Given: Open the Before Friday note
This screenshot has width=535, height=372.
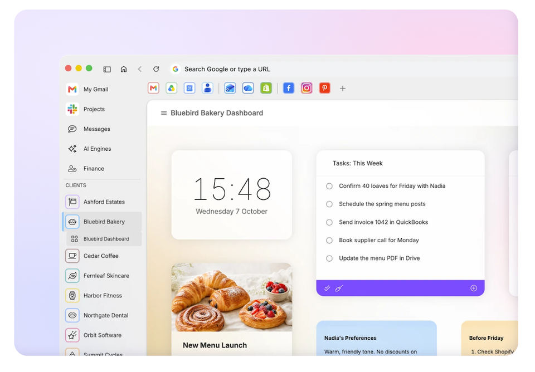Looking at the screenshot, I should (x=490, y=338).
